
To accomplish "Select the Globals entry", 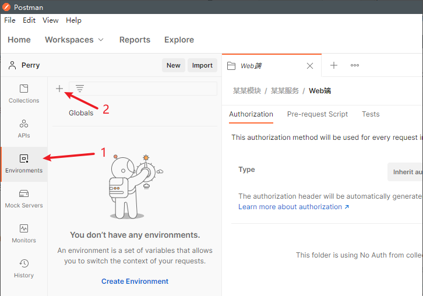I will click(x=81, y=113).
